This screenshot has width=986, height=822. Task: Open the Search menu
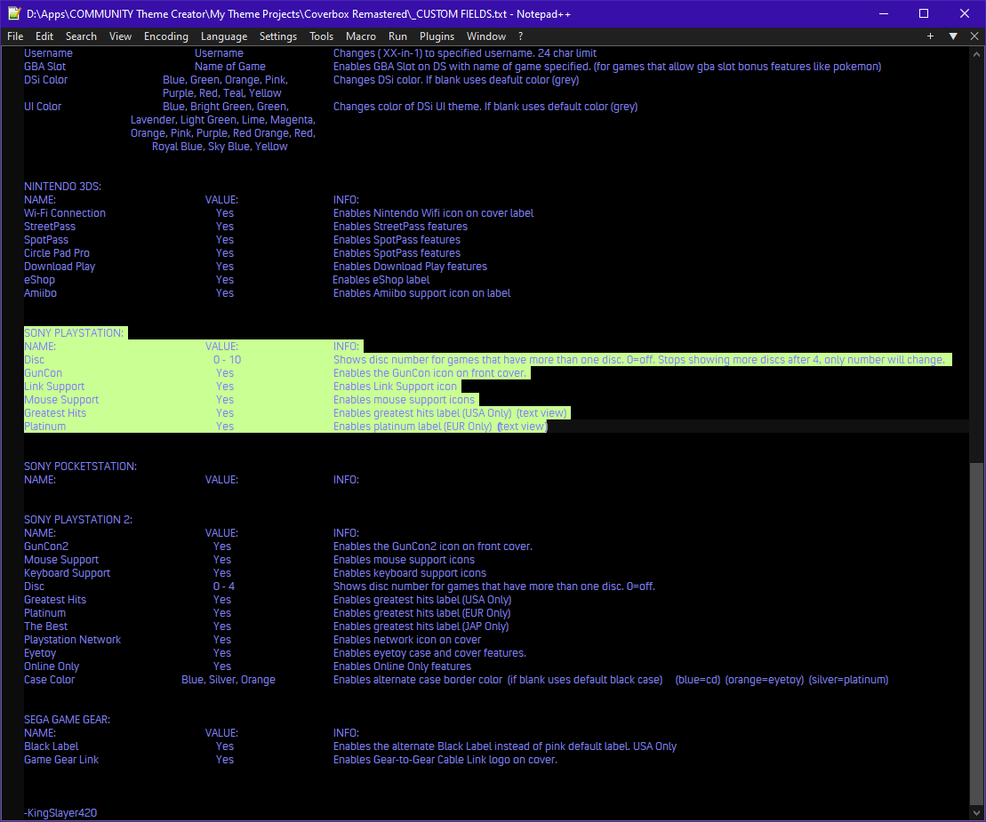point(81,36)
